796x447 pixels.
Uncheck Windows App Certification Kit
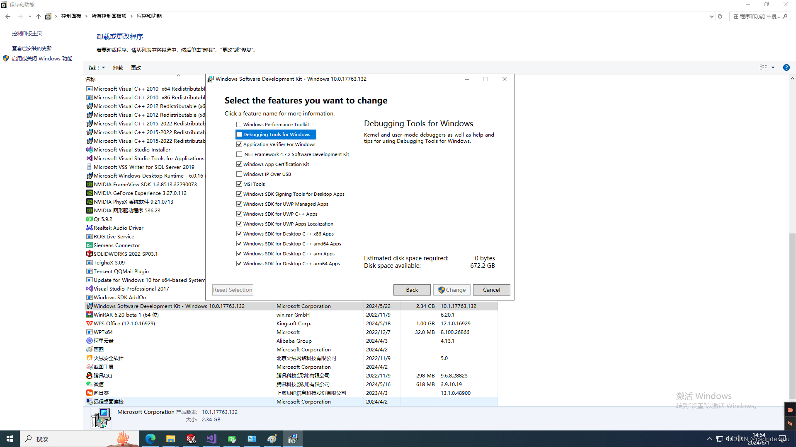click(x=239, y=164)
